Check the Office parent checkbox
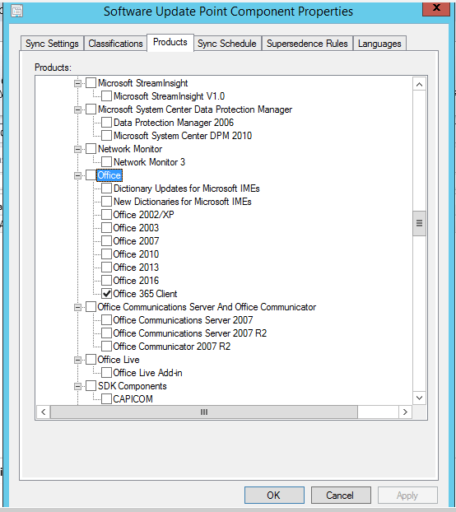The width and height of the screenshot is (456, 512). [x=91, y=175]
